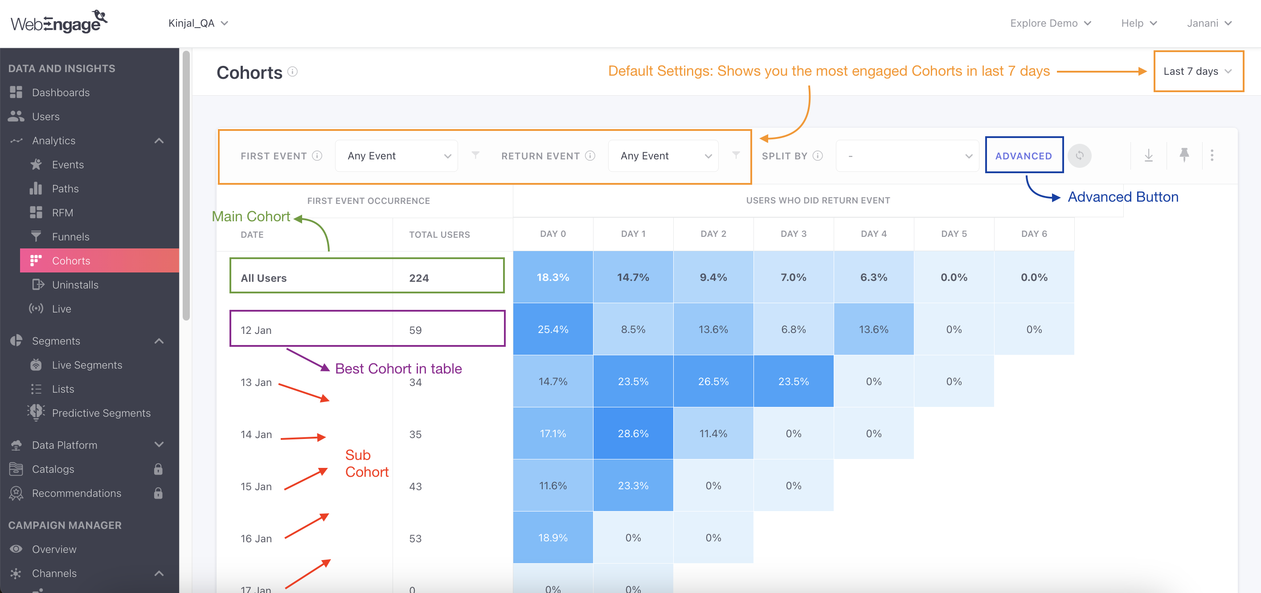
Task: Open the Kinjal_QA project dropdown
Action: 198,23
